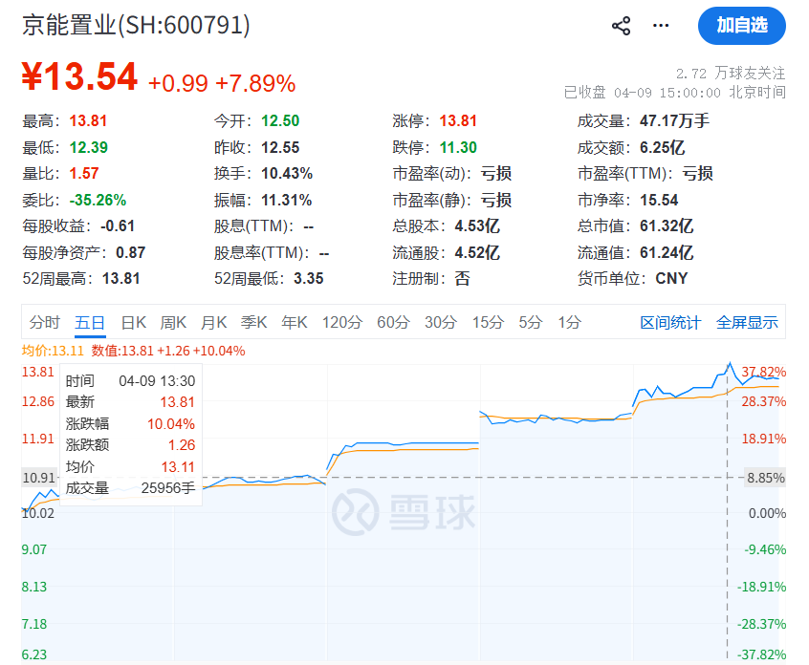Open the 120分 interval chart
The width and height of the screenshot is (809, 665).
coord(341,323)
